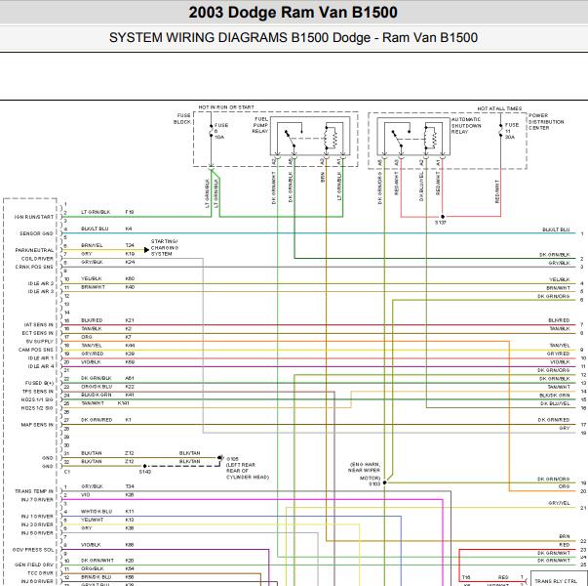Click the 'YEL/WHT' wire label
588x586 pixels.
(92, 520)
